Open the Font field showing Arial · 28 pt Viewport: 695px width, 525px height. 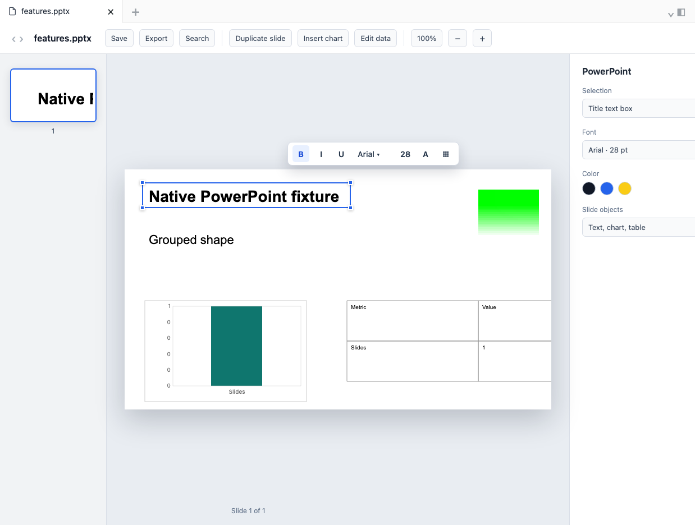click(x=639, y=150)
